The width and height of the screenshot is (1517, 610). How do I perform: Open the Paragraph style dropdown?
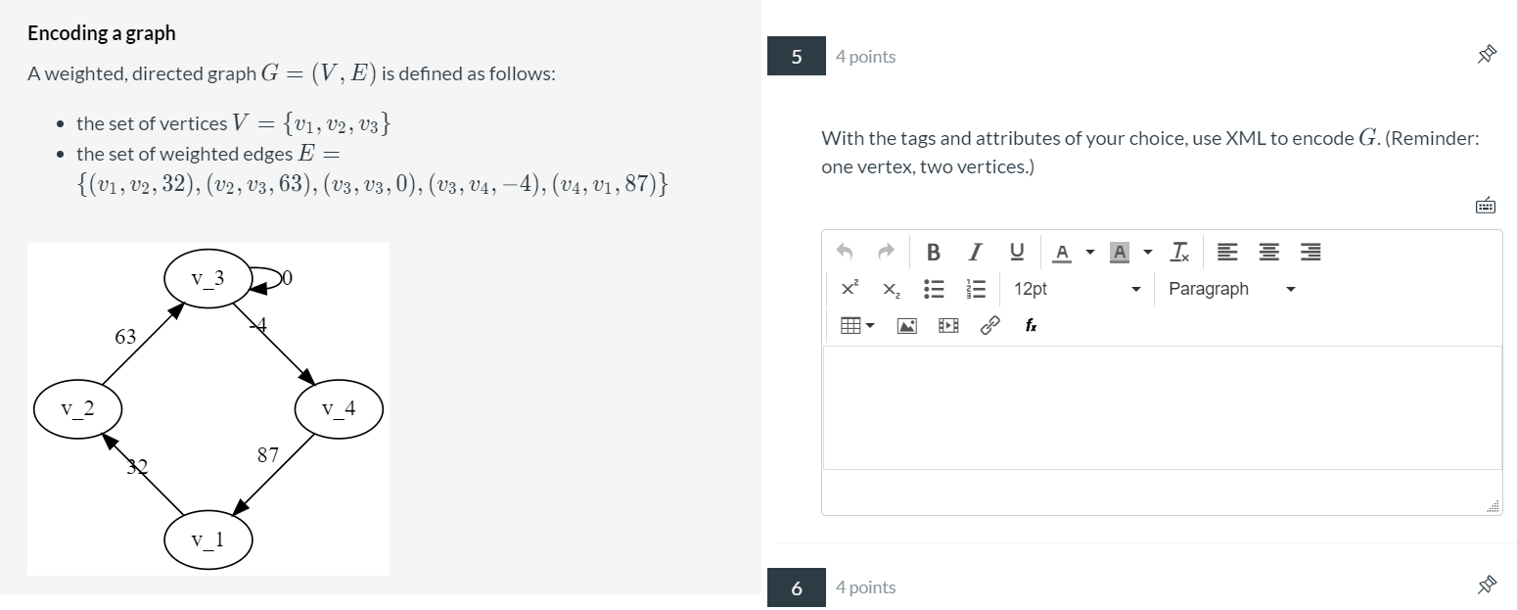point(1231,288)
